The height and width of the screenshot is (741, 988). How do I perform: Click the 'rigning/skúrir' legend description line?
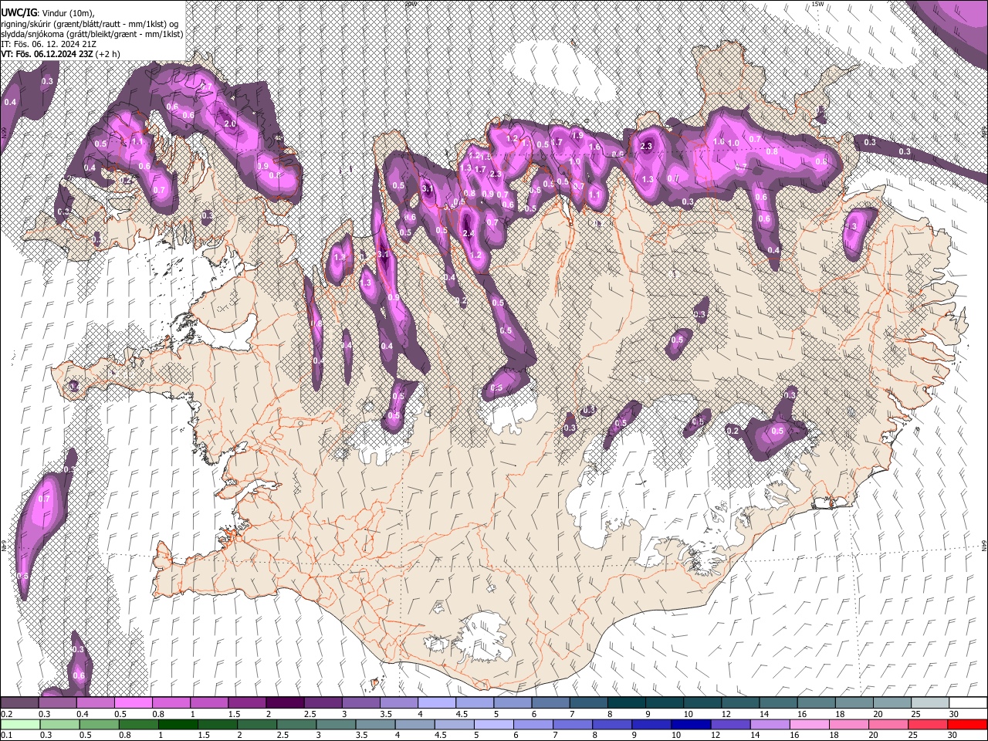90,24
